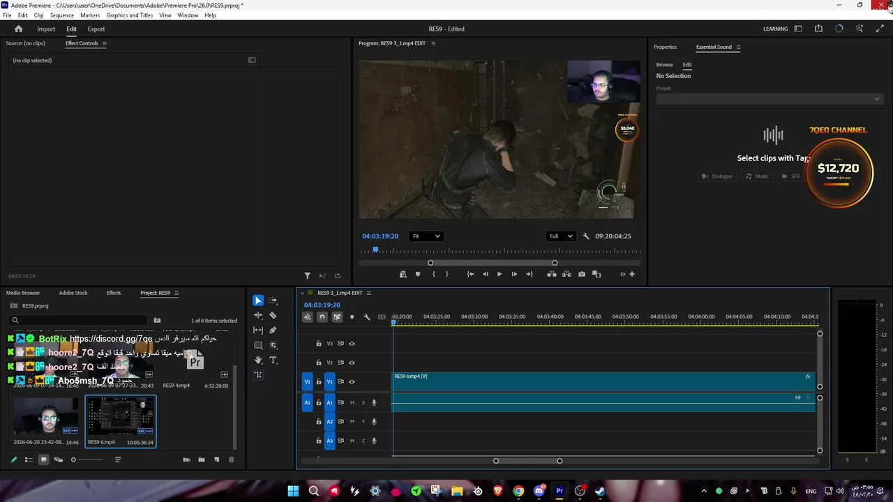Open the Program Monitor button editor plus
The image size is (893, 502).
[x=632, y=274]
